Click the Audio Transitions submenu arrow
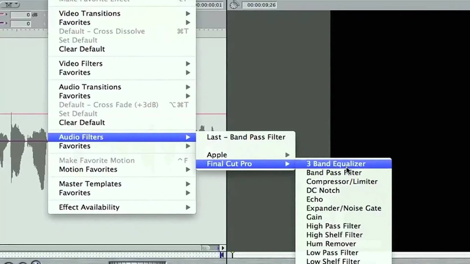This screenshot has width=470, height=264. [188, 87]
